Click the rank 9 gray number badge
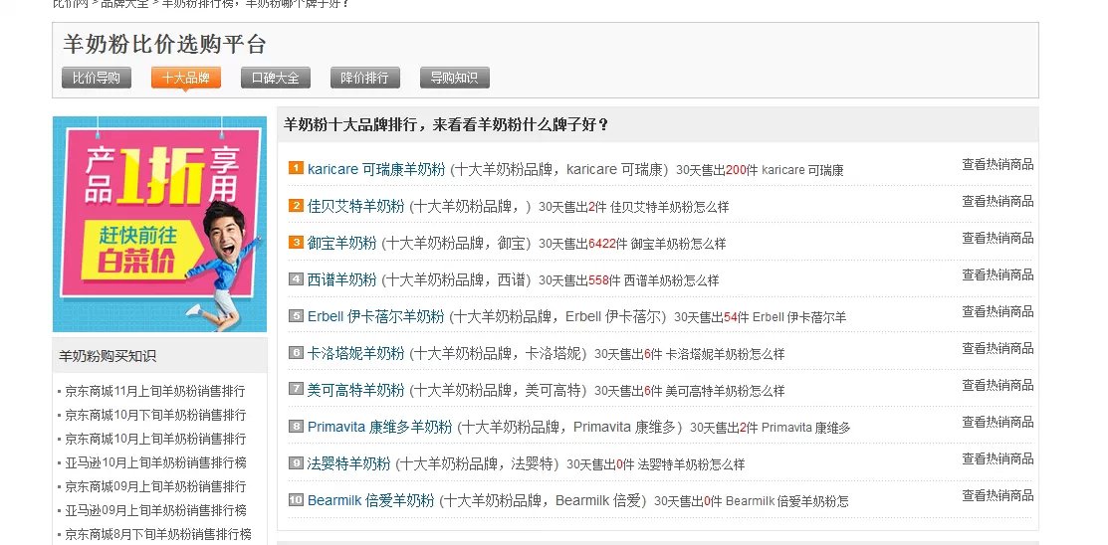 (x=296, y=462)
